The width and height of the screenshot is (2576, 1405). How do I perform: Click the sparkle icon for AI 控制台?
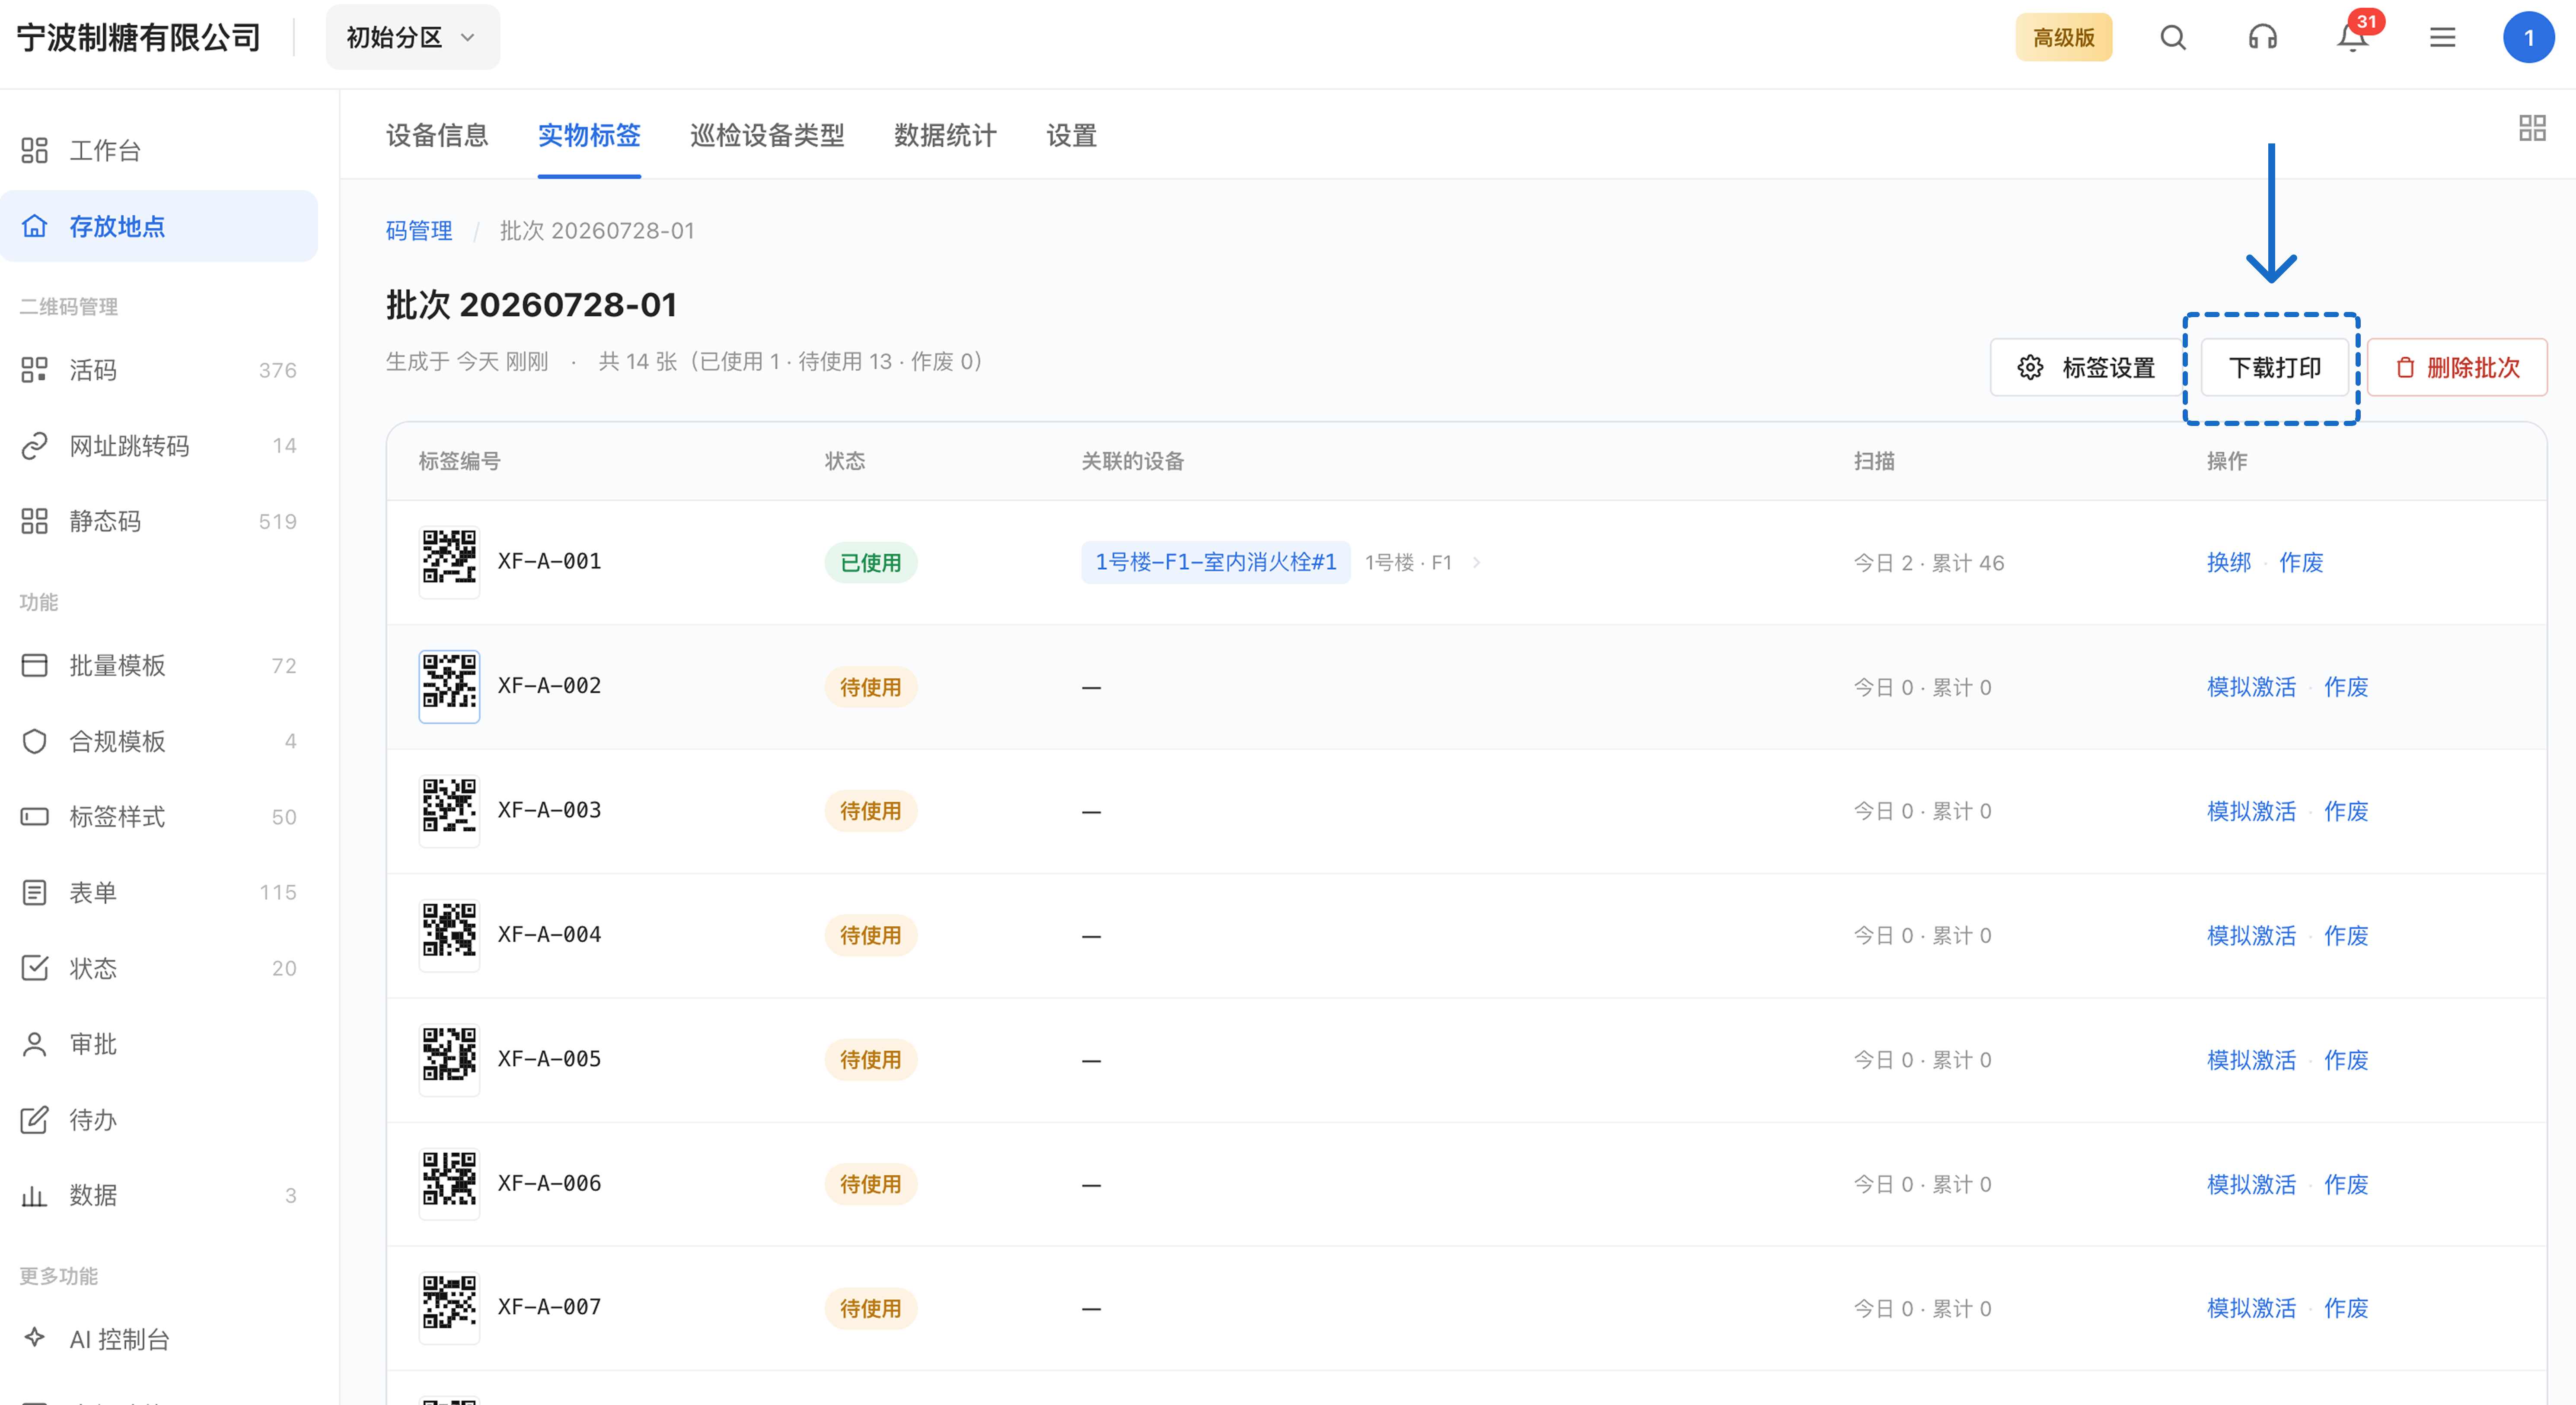[x=35, y=1337]
